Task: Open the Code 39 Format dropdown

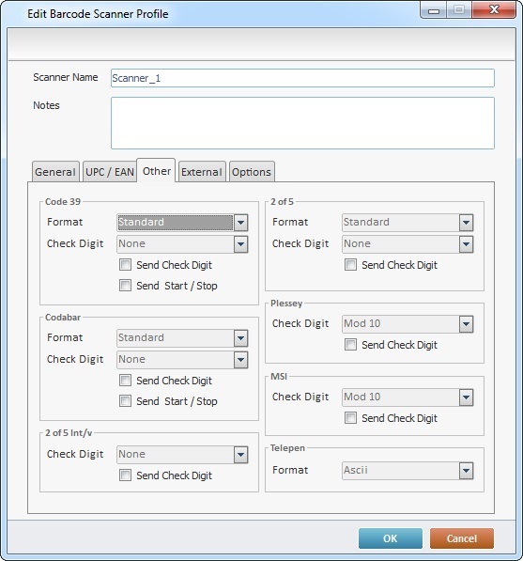Action: pyautogui.click(x=182, y=223)
